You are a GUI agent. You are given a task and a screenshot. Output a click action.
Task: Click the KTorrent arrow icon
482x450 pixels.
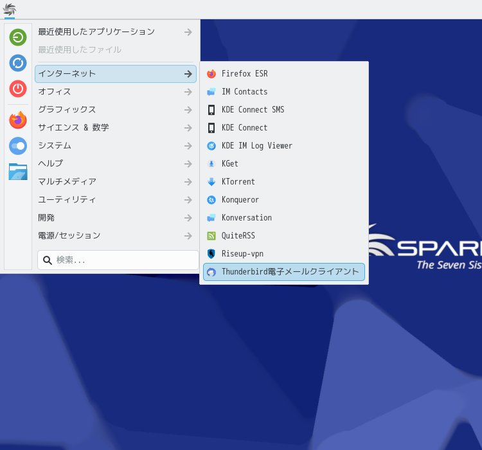(211, 182)
